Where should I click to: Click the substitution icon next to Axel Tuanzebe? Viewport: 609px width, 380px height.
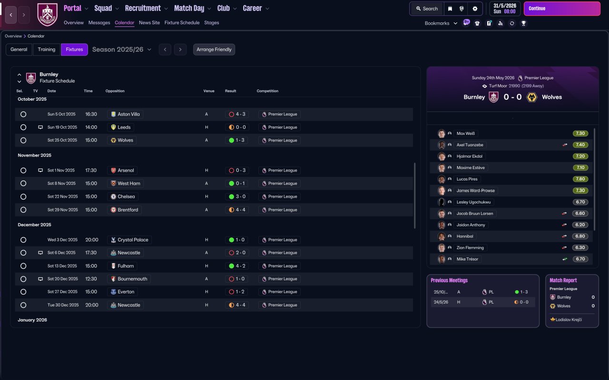click(x=565, y=145)
